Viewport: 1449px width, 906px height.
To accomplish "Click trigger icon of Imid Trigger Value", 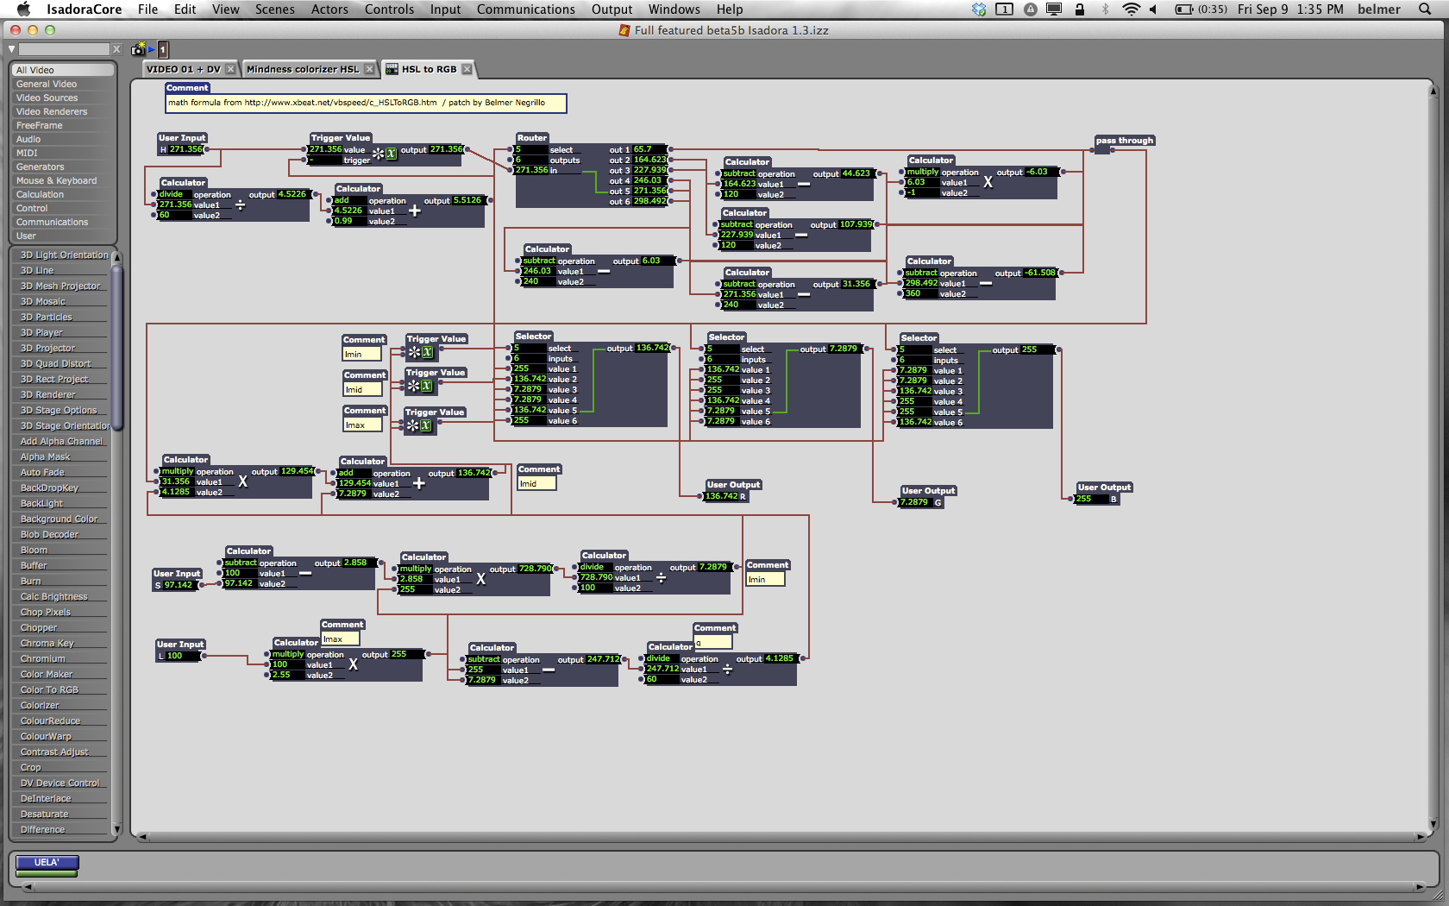I will click(414, 386).
